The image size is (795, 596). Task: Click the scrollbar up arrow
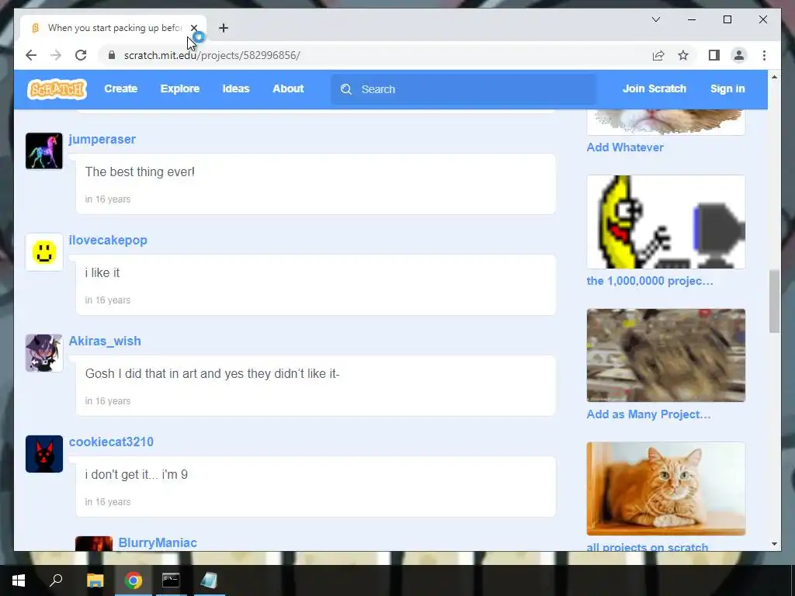[774, 77]
